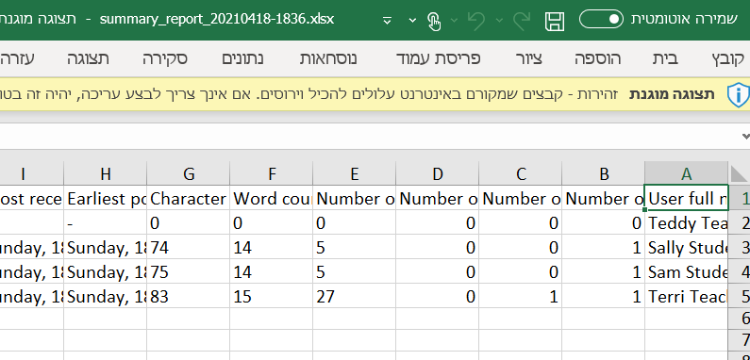Click the 'Earliest po' header cell
Viewport: 750px width, 360px height.
(106, 199)
